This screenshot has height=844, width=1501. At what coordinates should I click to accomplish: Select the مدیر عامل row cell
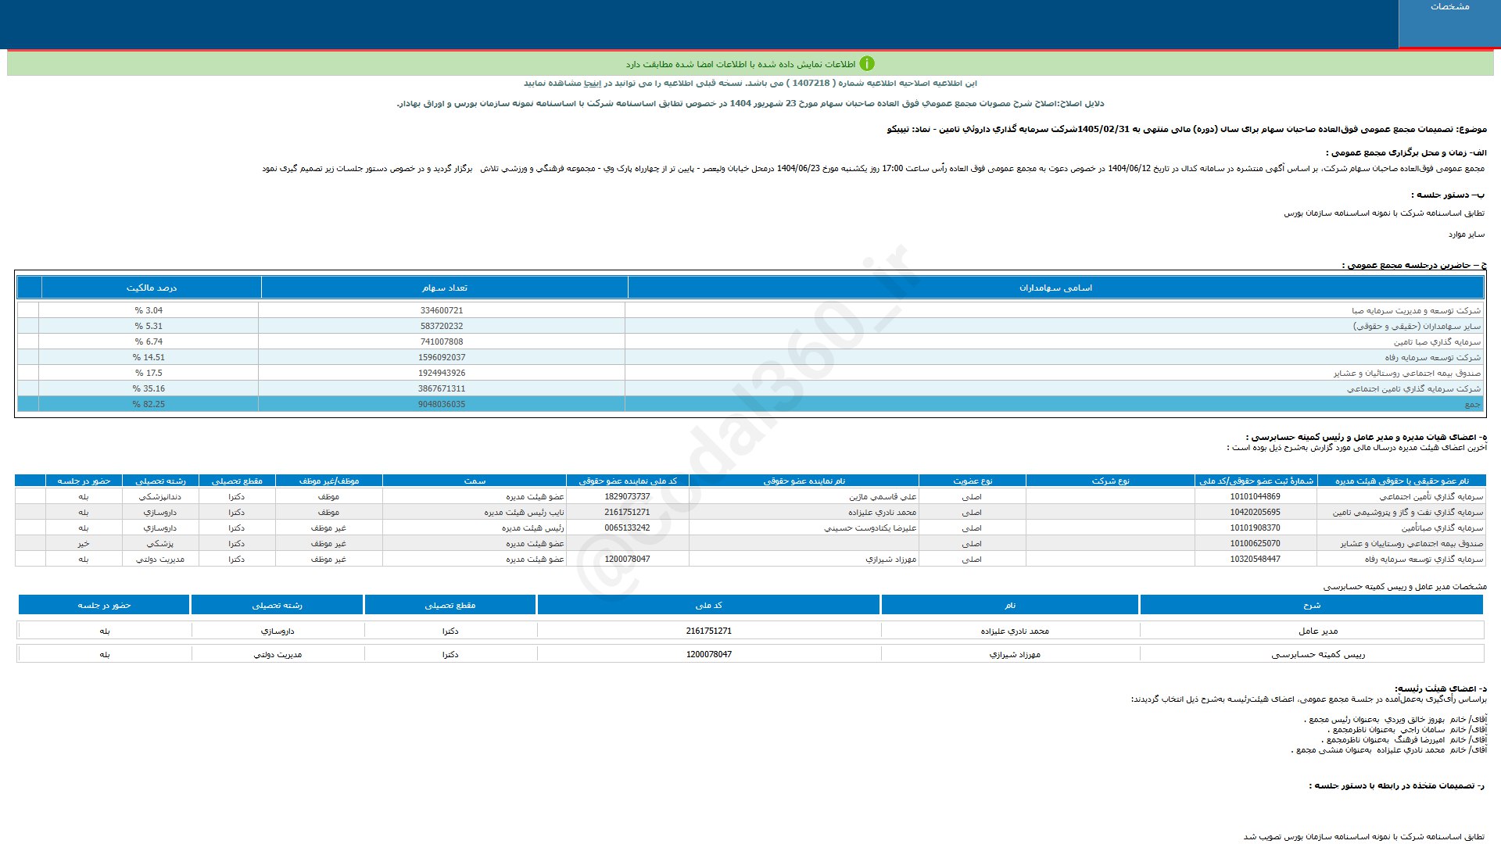1317,631
